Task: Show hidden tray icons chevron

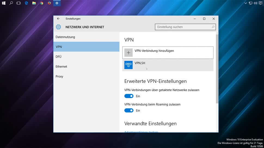Action: point(245,3)
